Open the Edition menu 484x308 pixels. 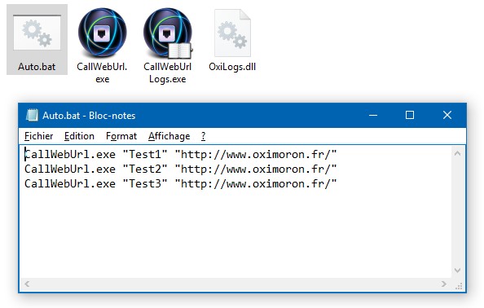79,136
